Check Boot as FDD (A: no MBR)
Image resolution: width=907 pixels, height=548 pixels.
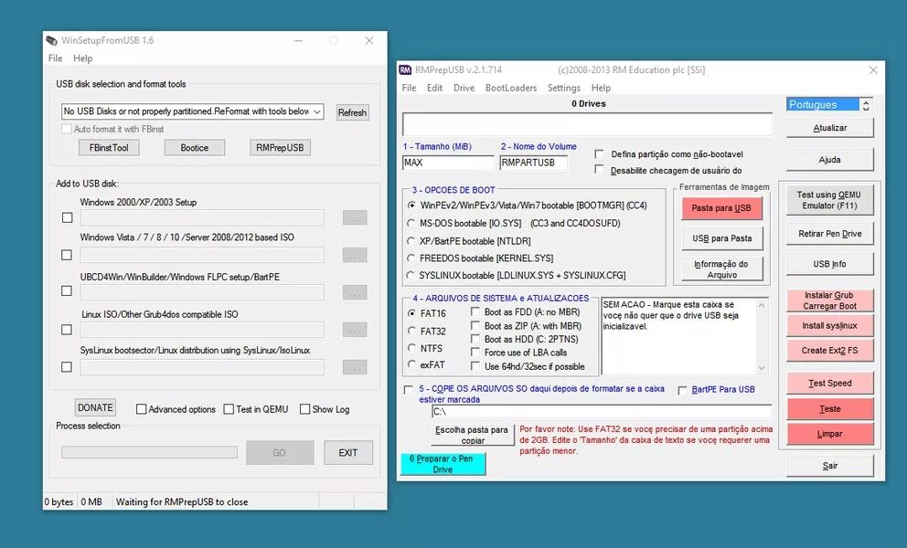coord(475,311)
